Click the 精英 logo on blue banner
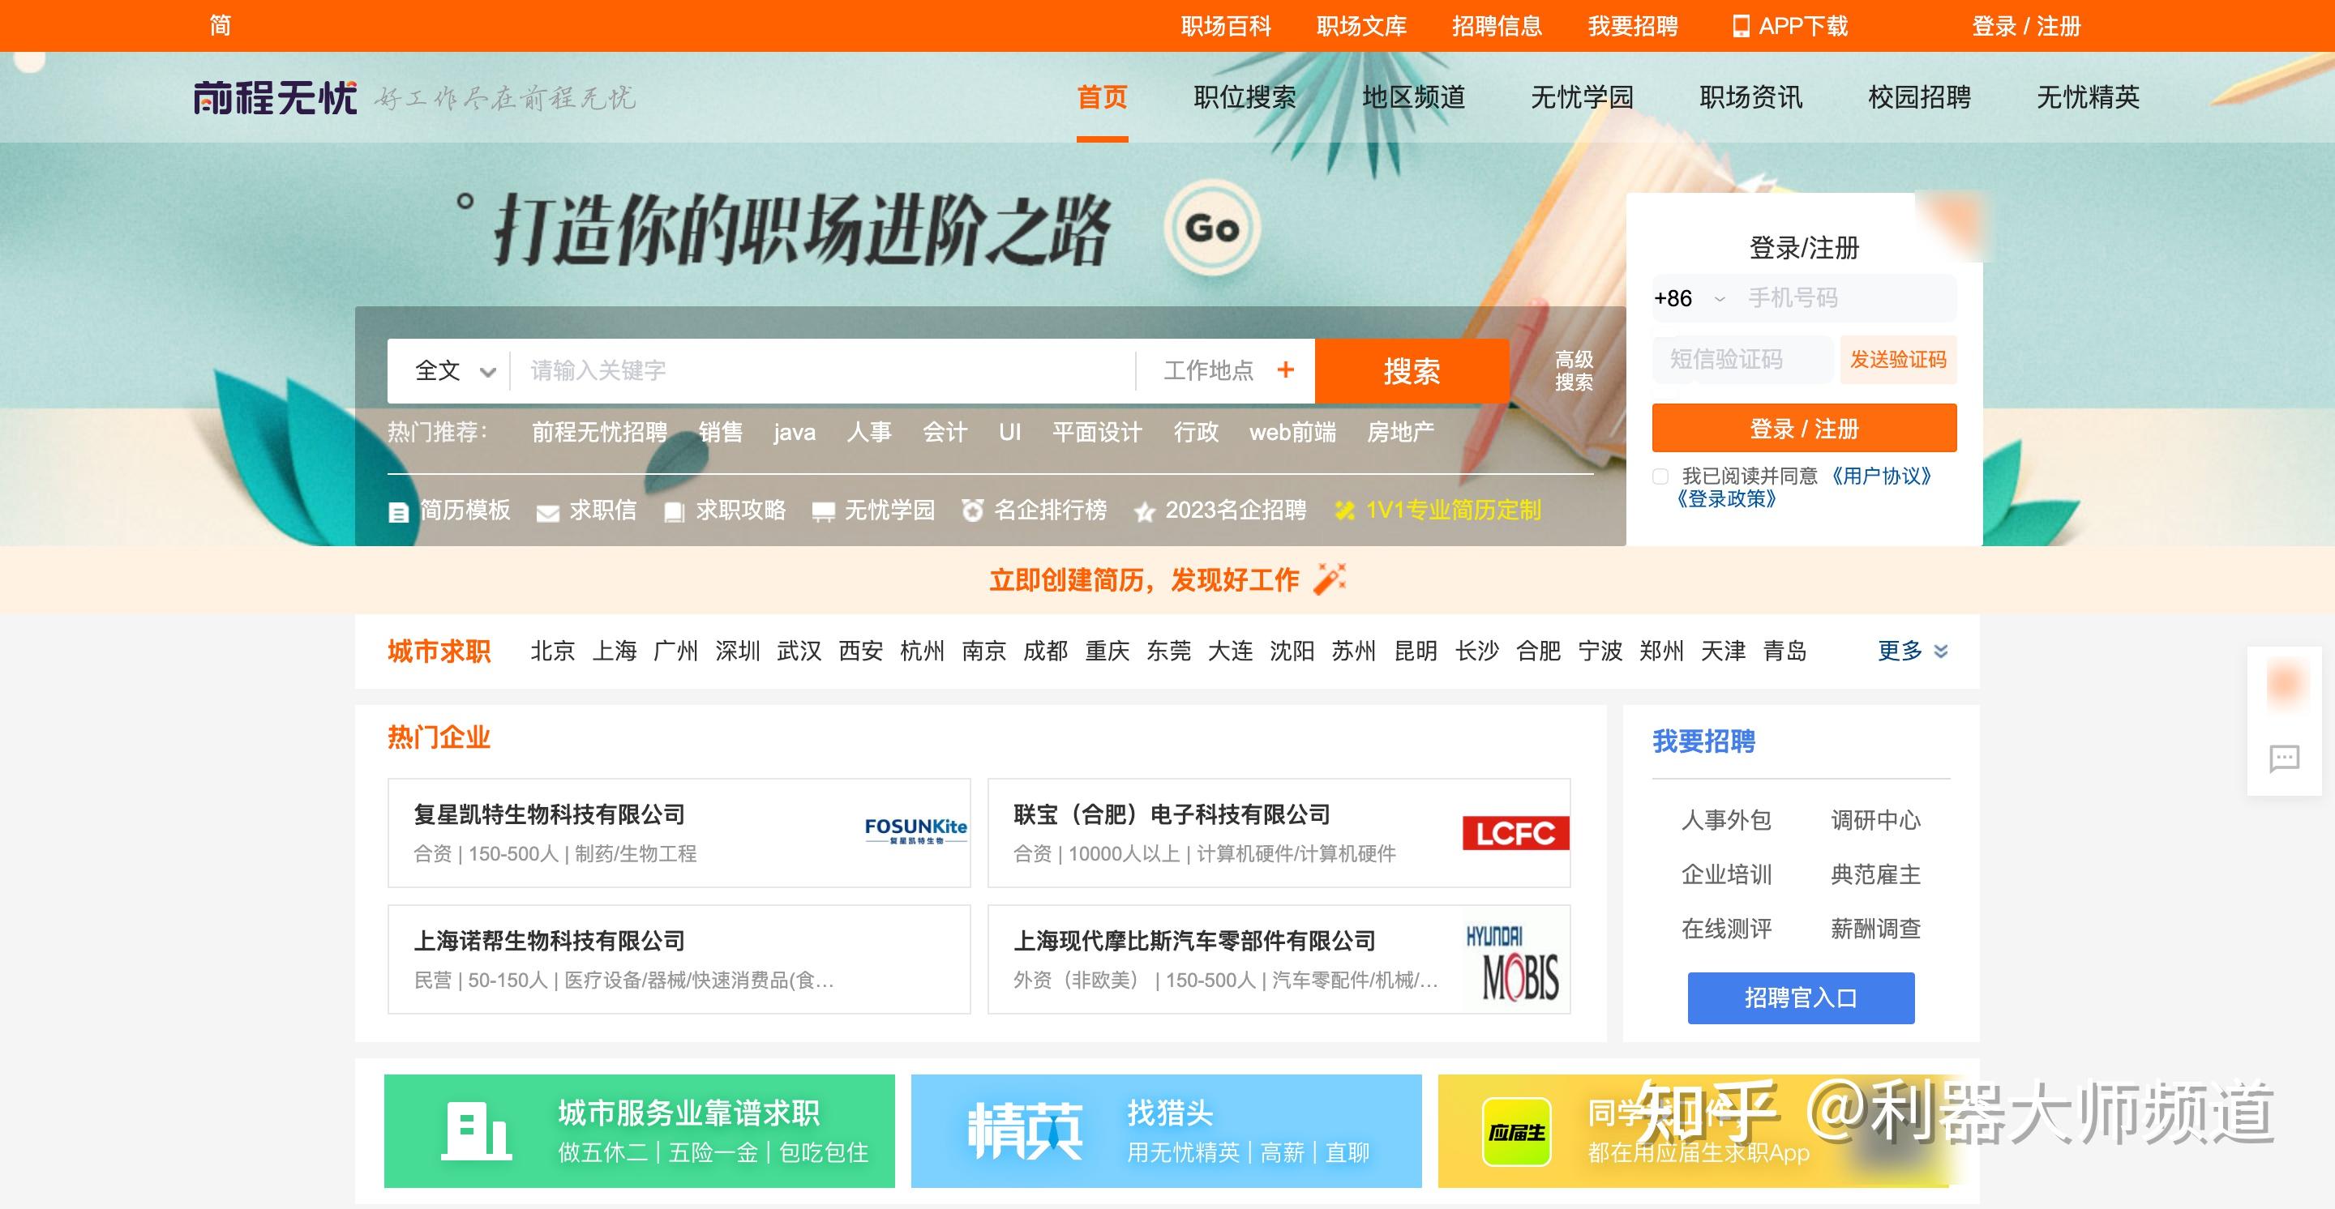 [1025, 1130]
